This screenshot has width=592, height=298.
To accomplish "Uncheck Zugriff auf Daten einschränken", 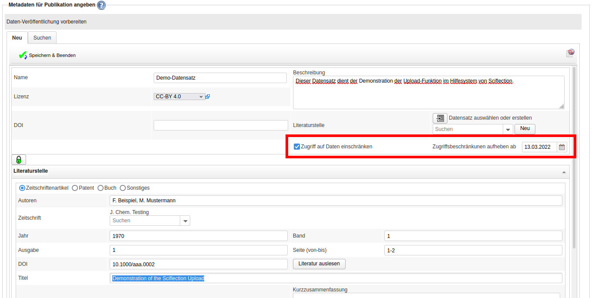I will click(x=297, y=147).
